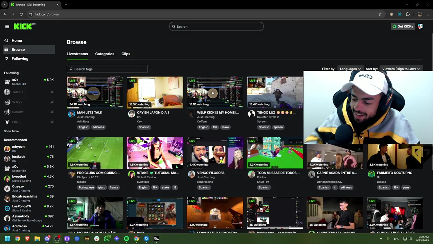
Task: Open AsianAndy Old School RuneScape channel
Action: [x=29, y=218]
